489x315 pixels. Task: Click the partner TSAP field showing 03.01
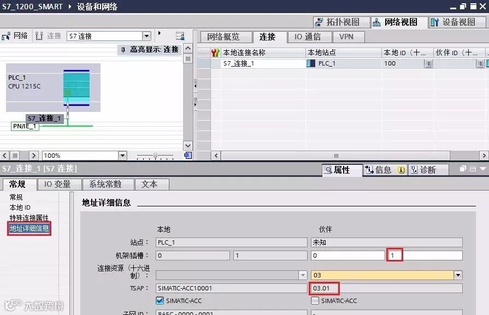coord(387,288)
